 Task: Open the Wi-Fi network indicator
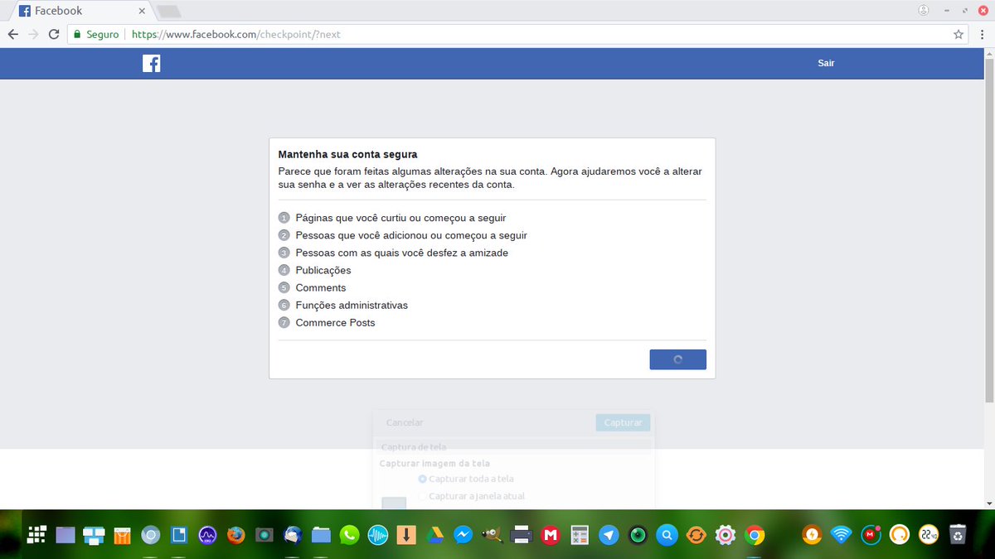[842, 535]
